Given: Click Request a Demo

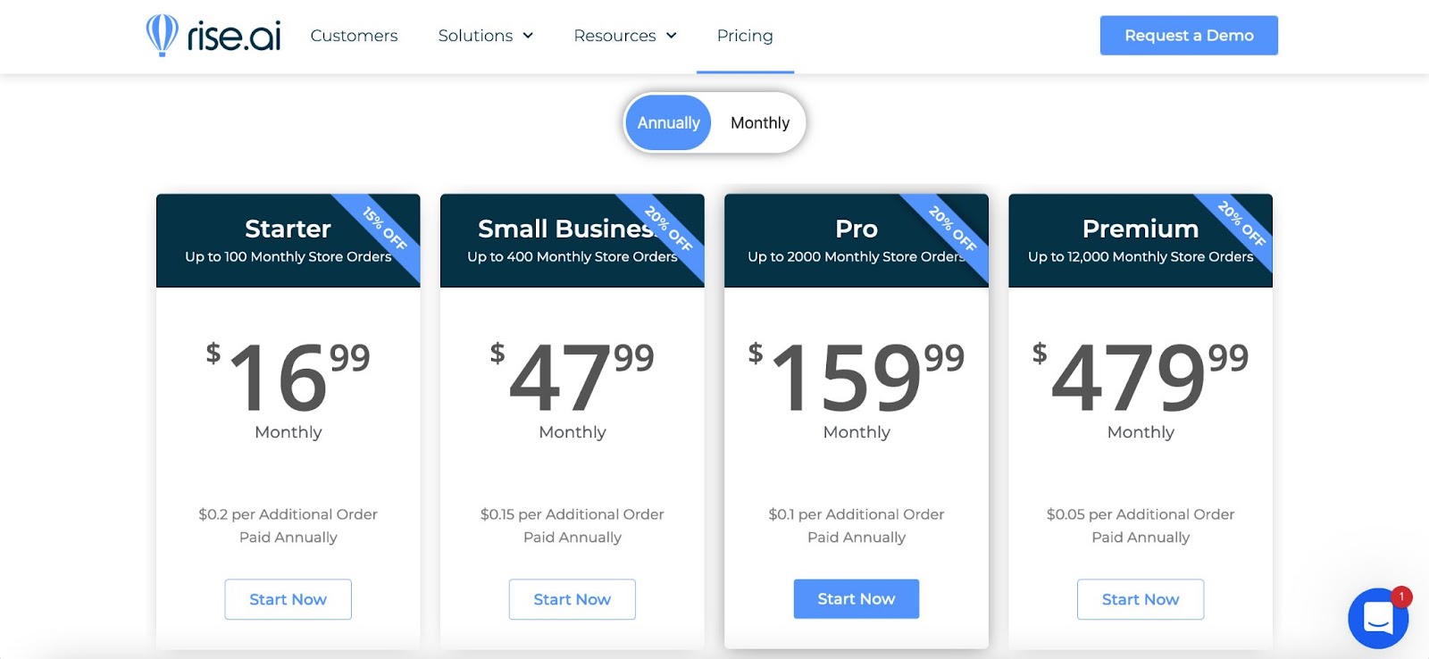Looking at the screenshot, I should pos(1188,35).
